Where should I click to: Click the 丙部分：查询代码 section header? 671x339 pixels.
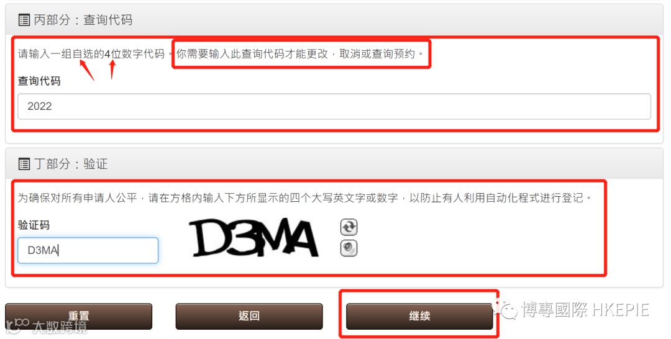tap(83, 20)
